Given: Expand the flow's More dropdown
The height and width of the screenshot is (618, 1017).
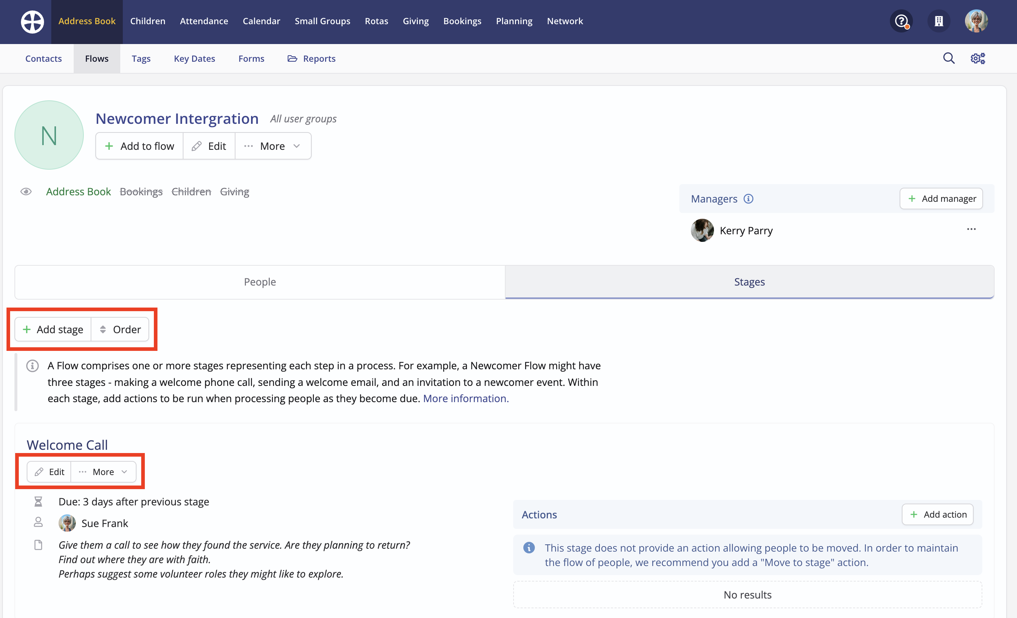Looking at the screenshot, I should coord(273,146).
